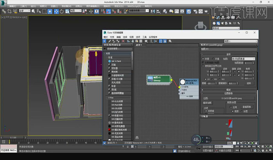The width and height of the screenshot is (273, 160).
Task: Collapse the V-Ray materials group
Action: (x=107, y=98)
